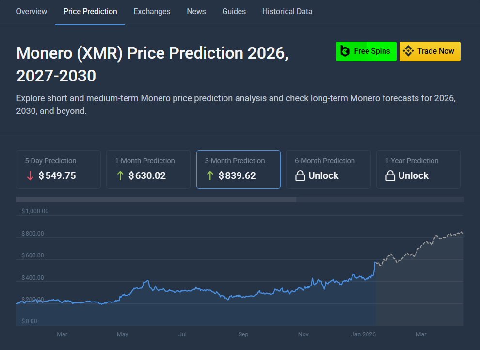Click the red down arrow in 5-Day Prediction
This screenshot has width=480, height=350.
[30, 176]
